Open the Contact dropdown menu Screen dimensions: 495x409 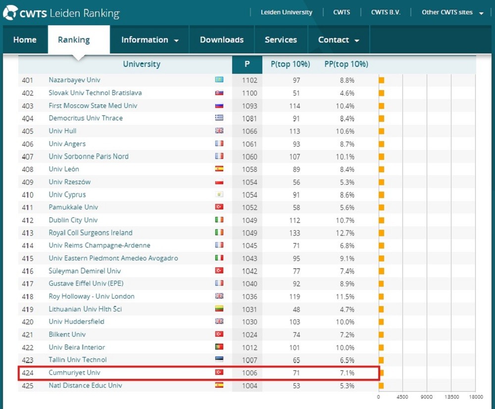[x=339, y=40]
